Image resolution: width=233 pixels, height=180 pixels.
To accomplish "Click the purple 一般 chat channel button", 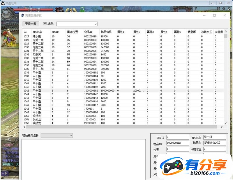I will tap(5, 173).
